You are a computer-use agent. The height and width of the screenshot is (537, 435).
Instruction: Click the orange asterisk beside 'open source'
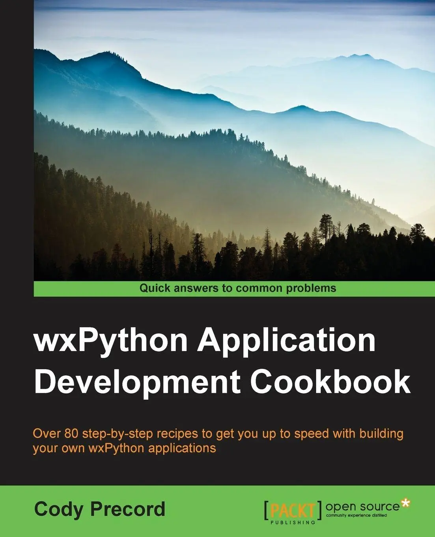(405, 503)
